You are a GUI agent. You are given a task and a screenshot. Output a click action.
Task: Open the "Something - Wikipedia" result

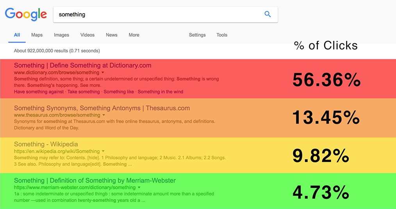point(46,144)
